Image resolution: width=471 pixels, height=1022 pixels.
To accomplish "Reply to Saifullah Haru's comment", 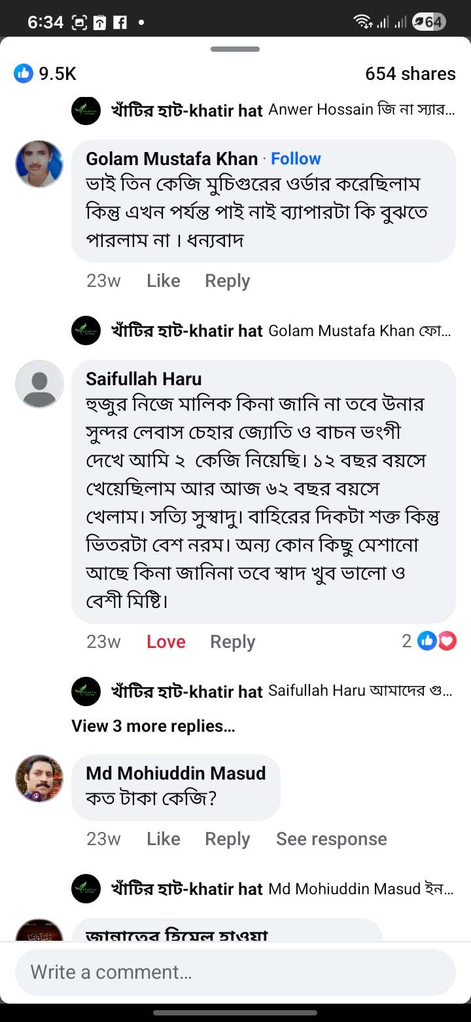I will [x=232, y=641].
